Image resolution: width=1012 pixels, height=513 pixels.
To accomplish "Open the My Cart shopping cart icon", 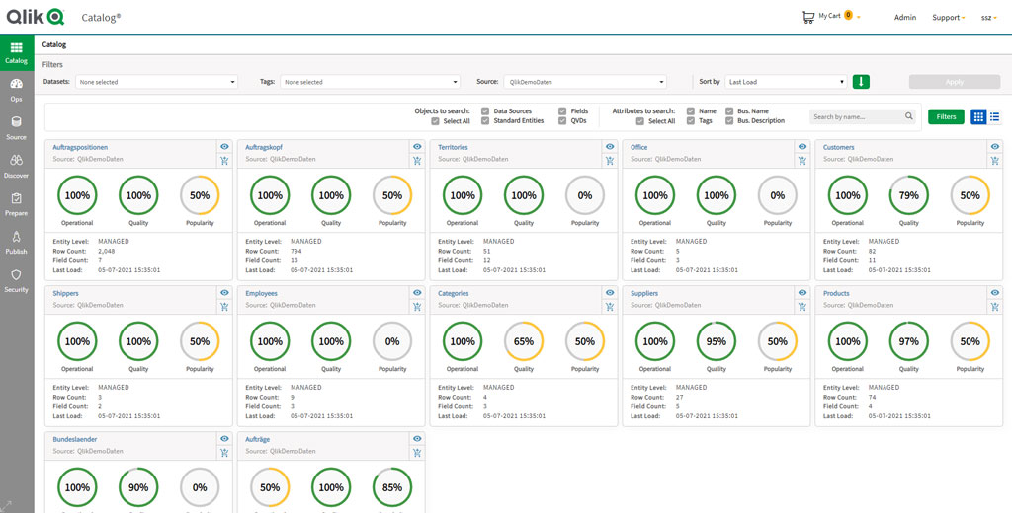I will [808, 17].
